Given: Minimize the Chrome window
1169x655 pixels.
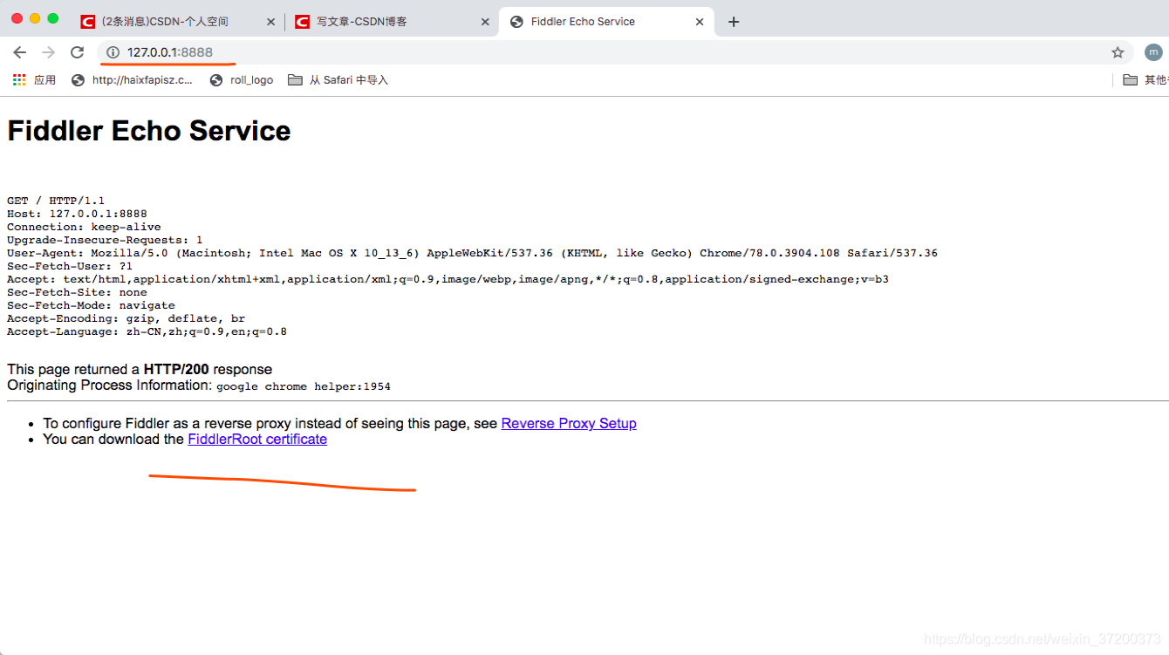Looking at the screenshot, I should pyautogui.click(x=35, y=18).
